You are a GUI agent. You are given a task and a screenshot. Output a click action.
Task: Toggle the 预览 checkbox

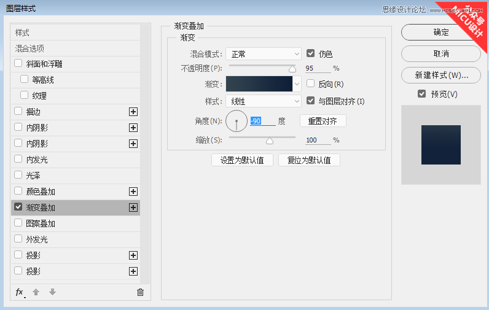click(x=421, y=94)
